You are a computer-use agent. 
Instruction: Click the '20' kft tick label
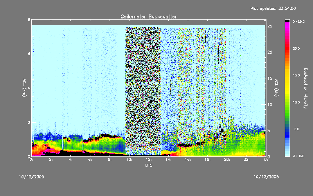point(270,52)
